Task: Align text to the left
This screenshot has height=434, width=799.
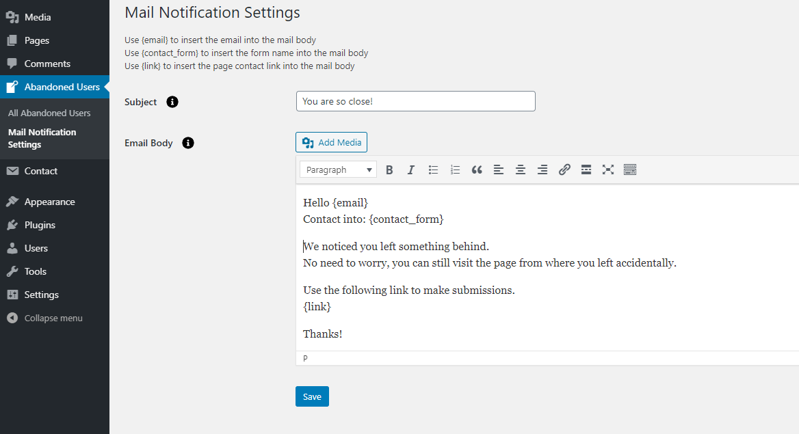Action: coord(499,170)
